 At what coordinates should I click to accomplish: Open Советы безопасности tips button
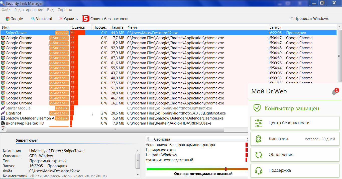[105, 19]
